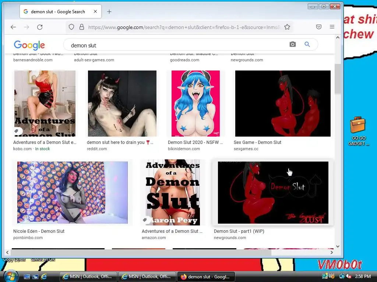Click the multicolored tray icon left of the shield

point(325,276)
